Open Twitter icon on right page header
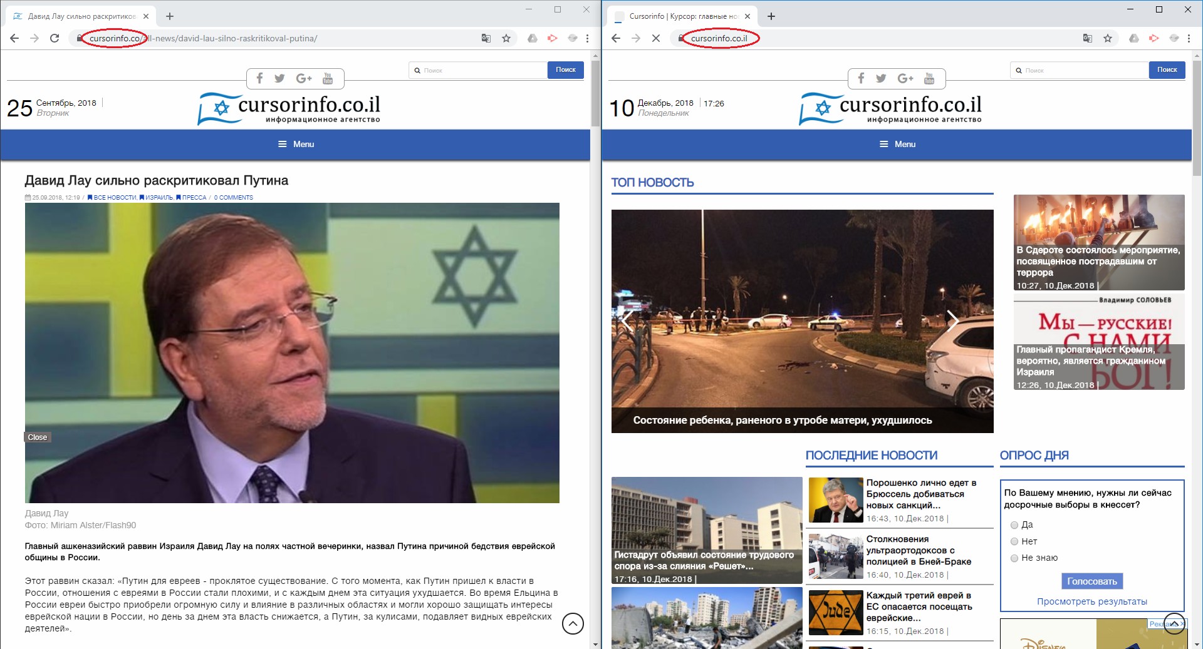The image size is (1203, 649). click(x=881, y=78)
